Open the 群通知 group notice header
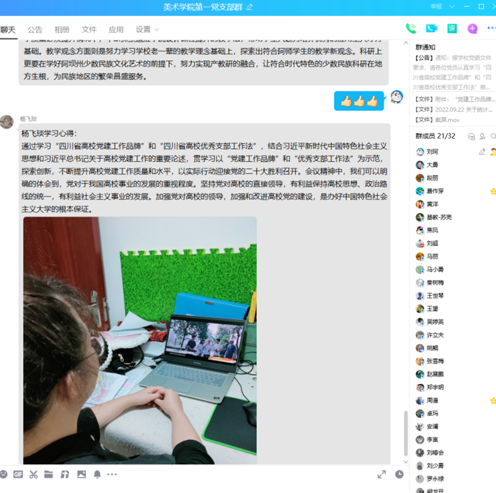The width and height of the screenshot is (496, 493). click(x=426, y=47)
